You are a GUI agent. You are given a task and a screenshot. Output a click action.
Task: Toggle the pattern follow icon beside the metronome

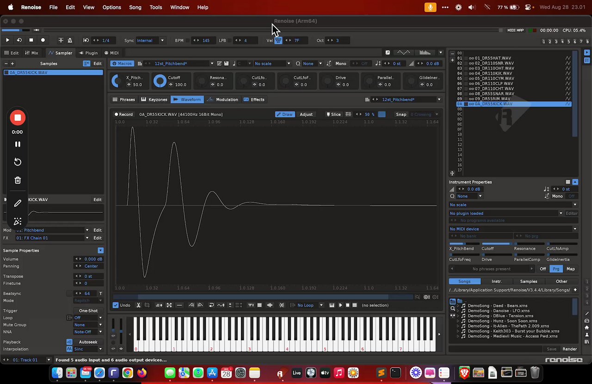click(x=61, y=40)
